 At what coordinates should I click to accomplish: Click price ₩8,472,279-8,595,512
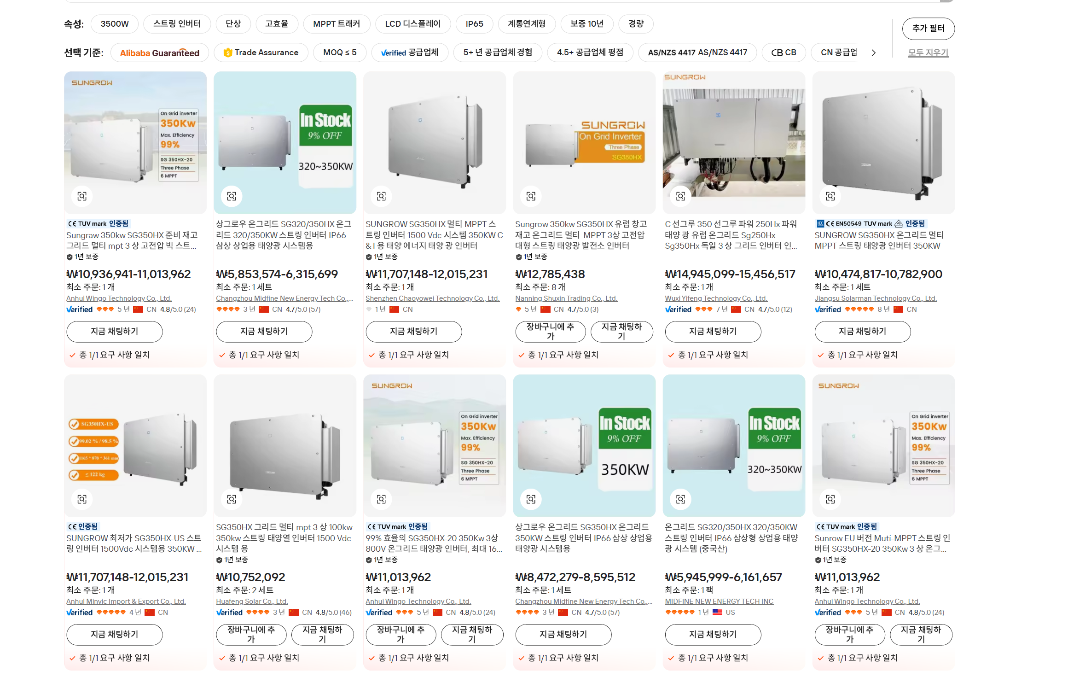575,577
